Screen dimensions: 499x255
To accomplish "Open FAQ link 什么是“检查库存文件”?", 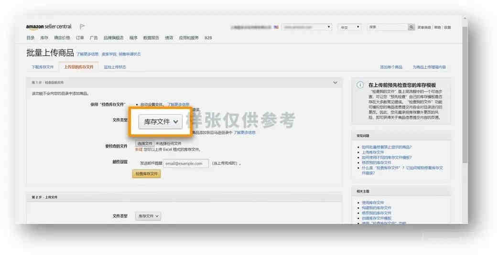I will click(x=402, y=170).
